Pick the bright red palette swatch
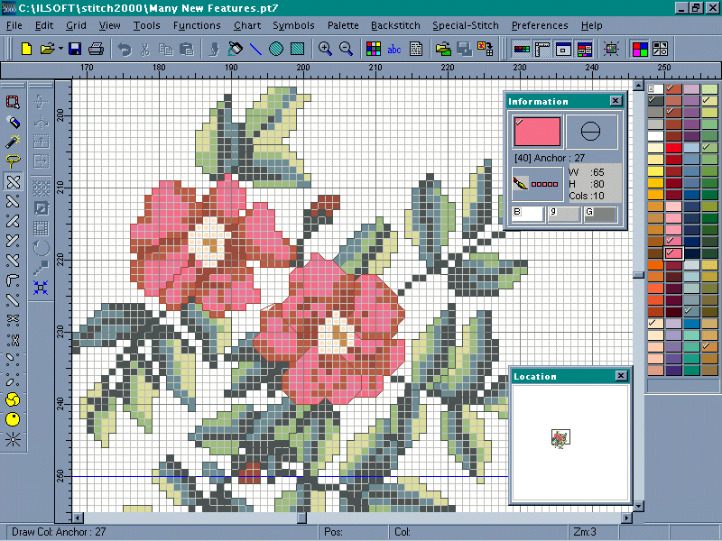The width and height of the screenshot is (722, 541). click(673, 148)
